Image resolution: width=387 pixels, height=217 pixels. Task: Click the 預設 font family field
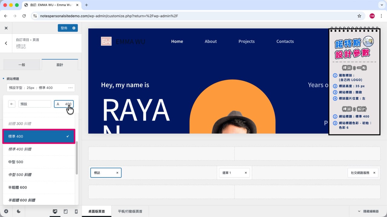click(x=35, y=104)
